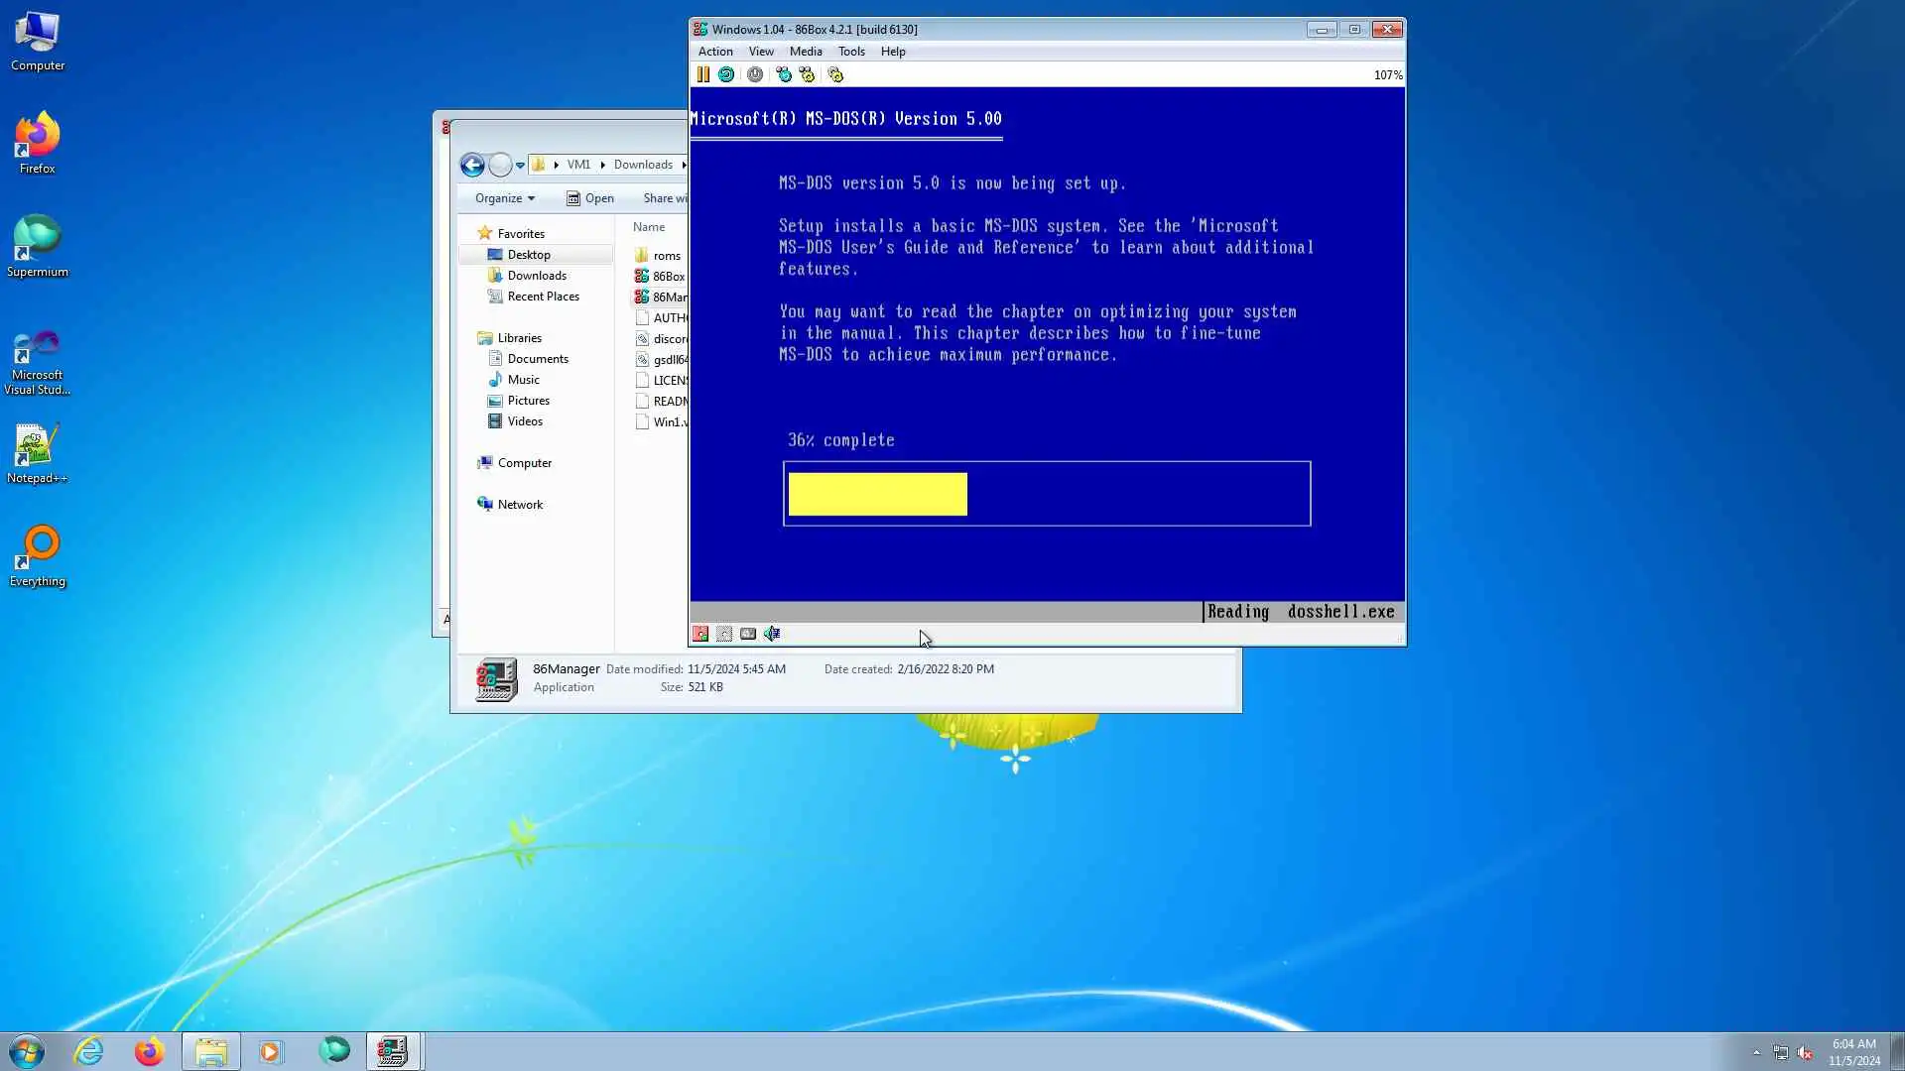Send Ctrl+Alt+Esc via toolbar icon
Viewport: 1905px width, 1071px height.
tap(807, 74)
